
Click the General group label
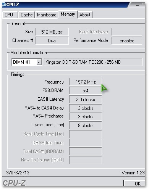pyautogui.click(x=18, y=24)
